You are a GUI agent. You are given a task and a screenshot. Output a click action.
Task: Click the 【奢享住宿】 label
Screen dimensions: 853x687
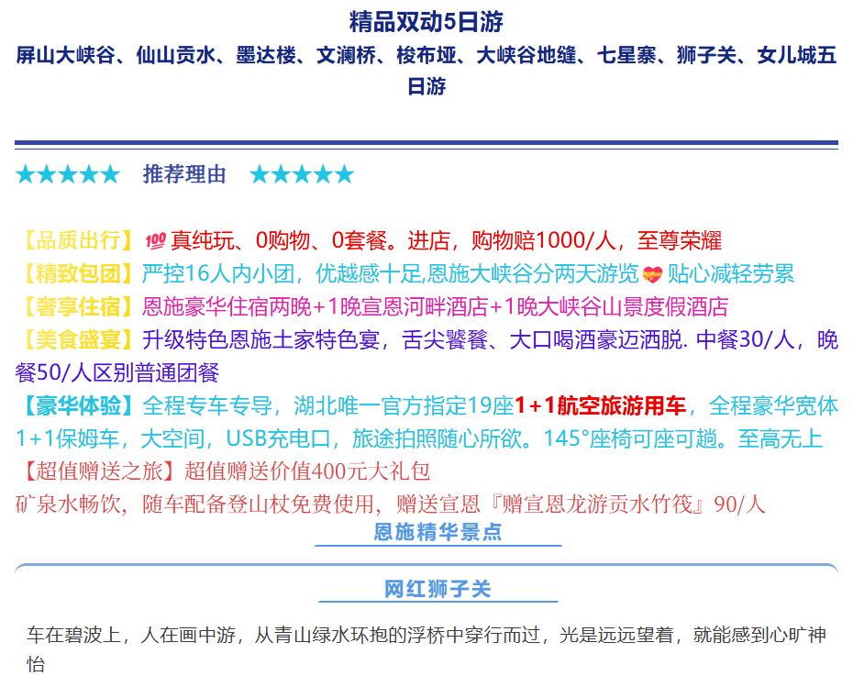(79, 306)
